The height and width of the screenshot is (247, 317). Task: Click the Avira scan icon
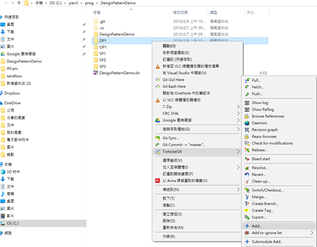157,181
